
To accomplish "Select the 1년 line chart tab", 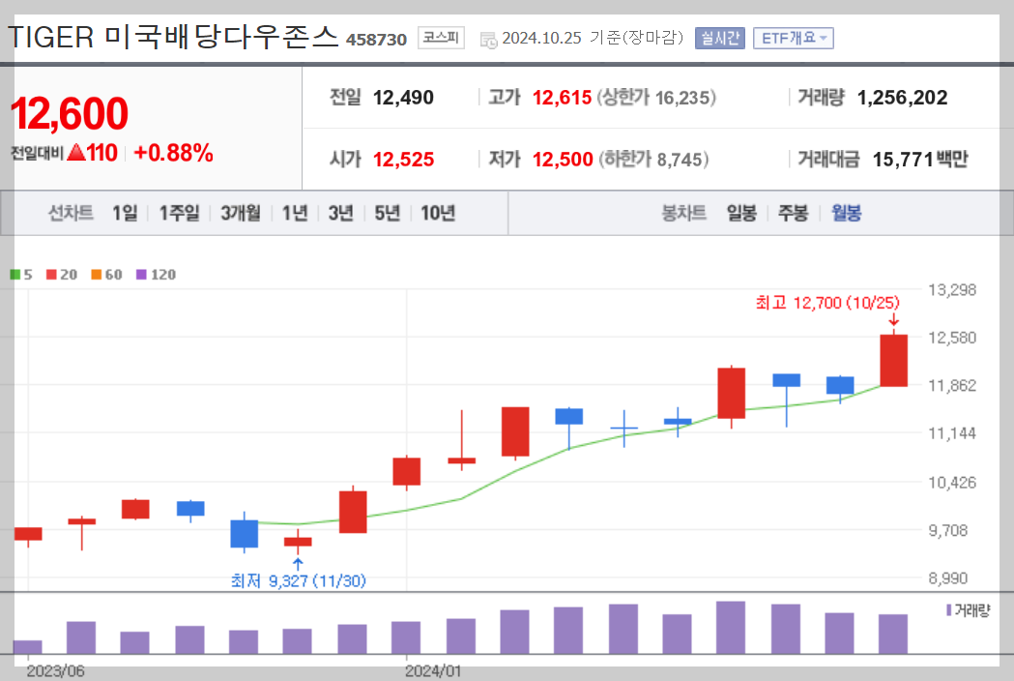I will pos(295,212).
